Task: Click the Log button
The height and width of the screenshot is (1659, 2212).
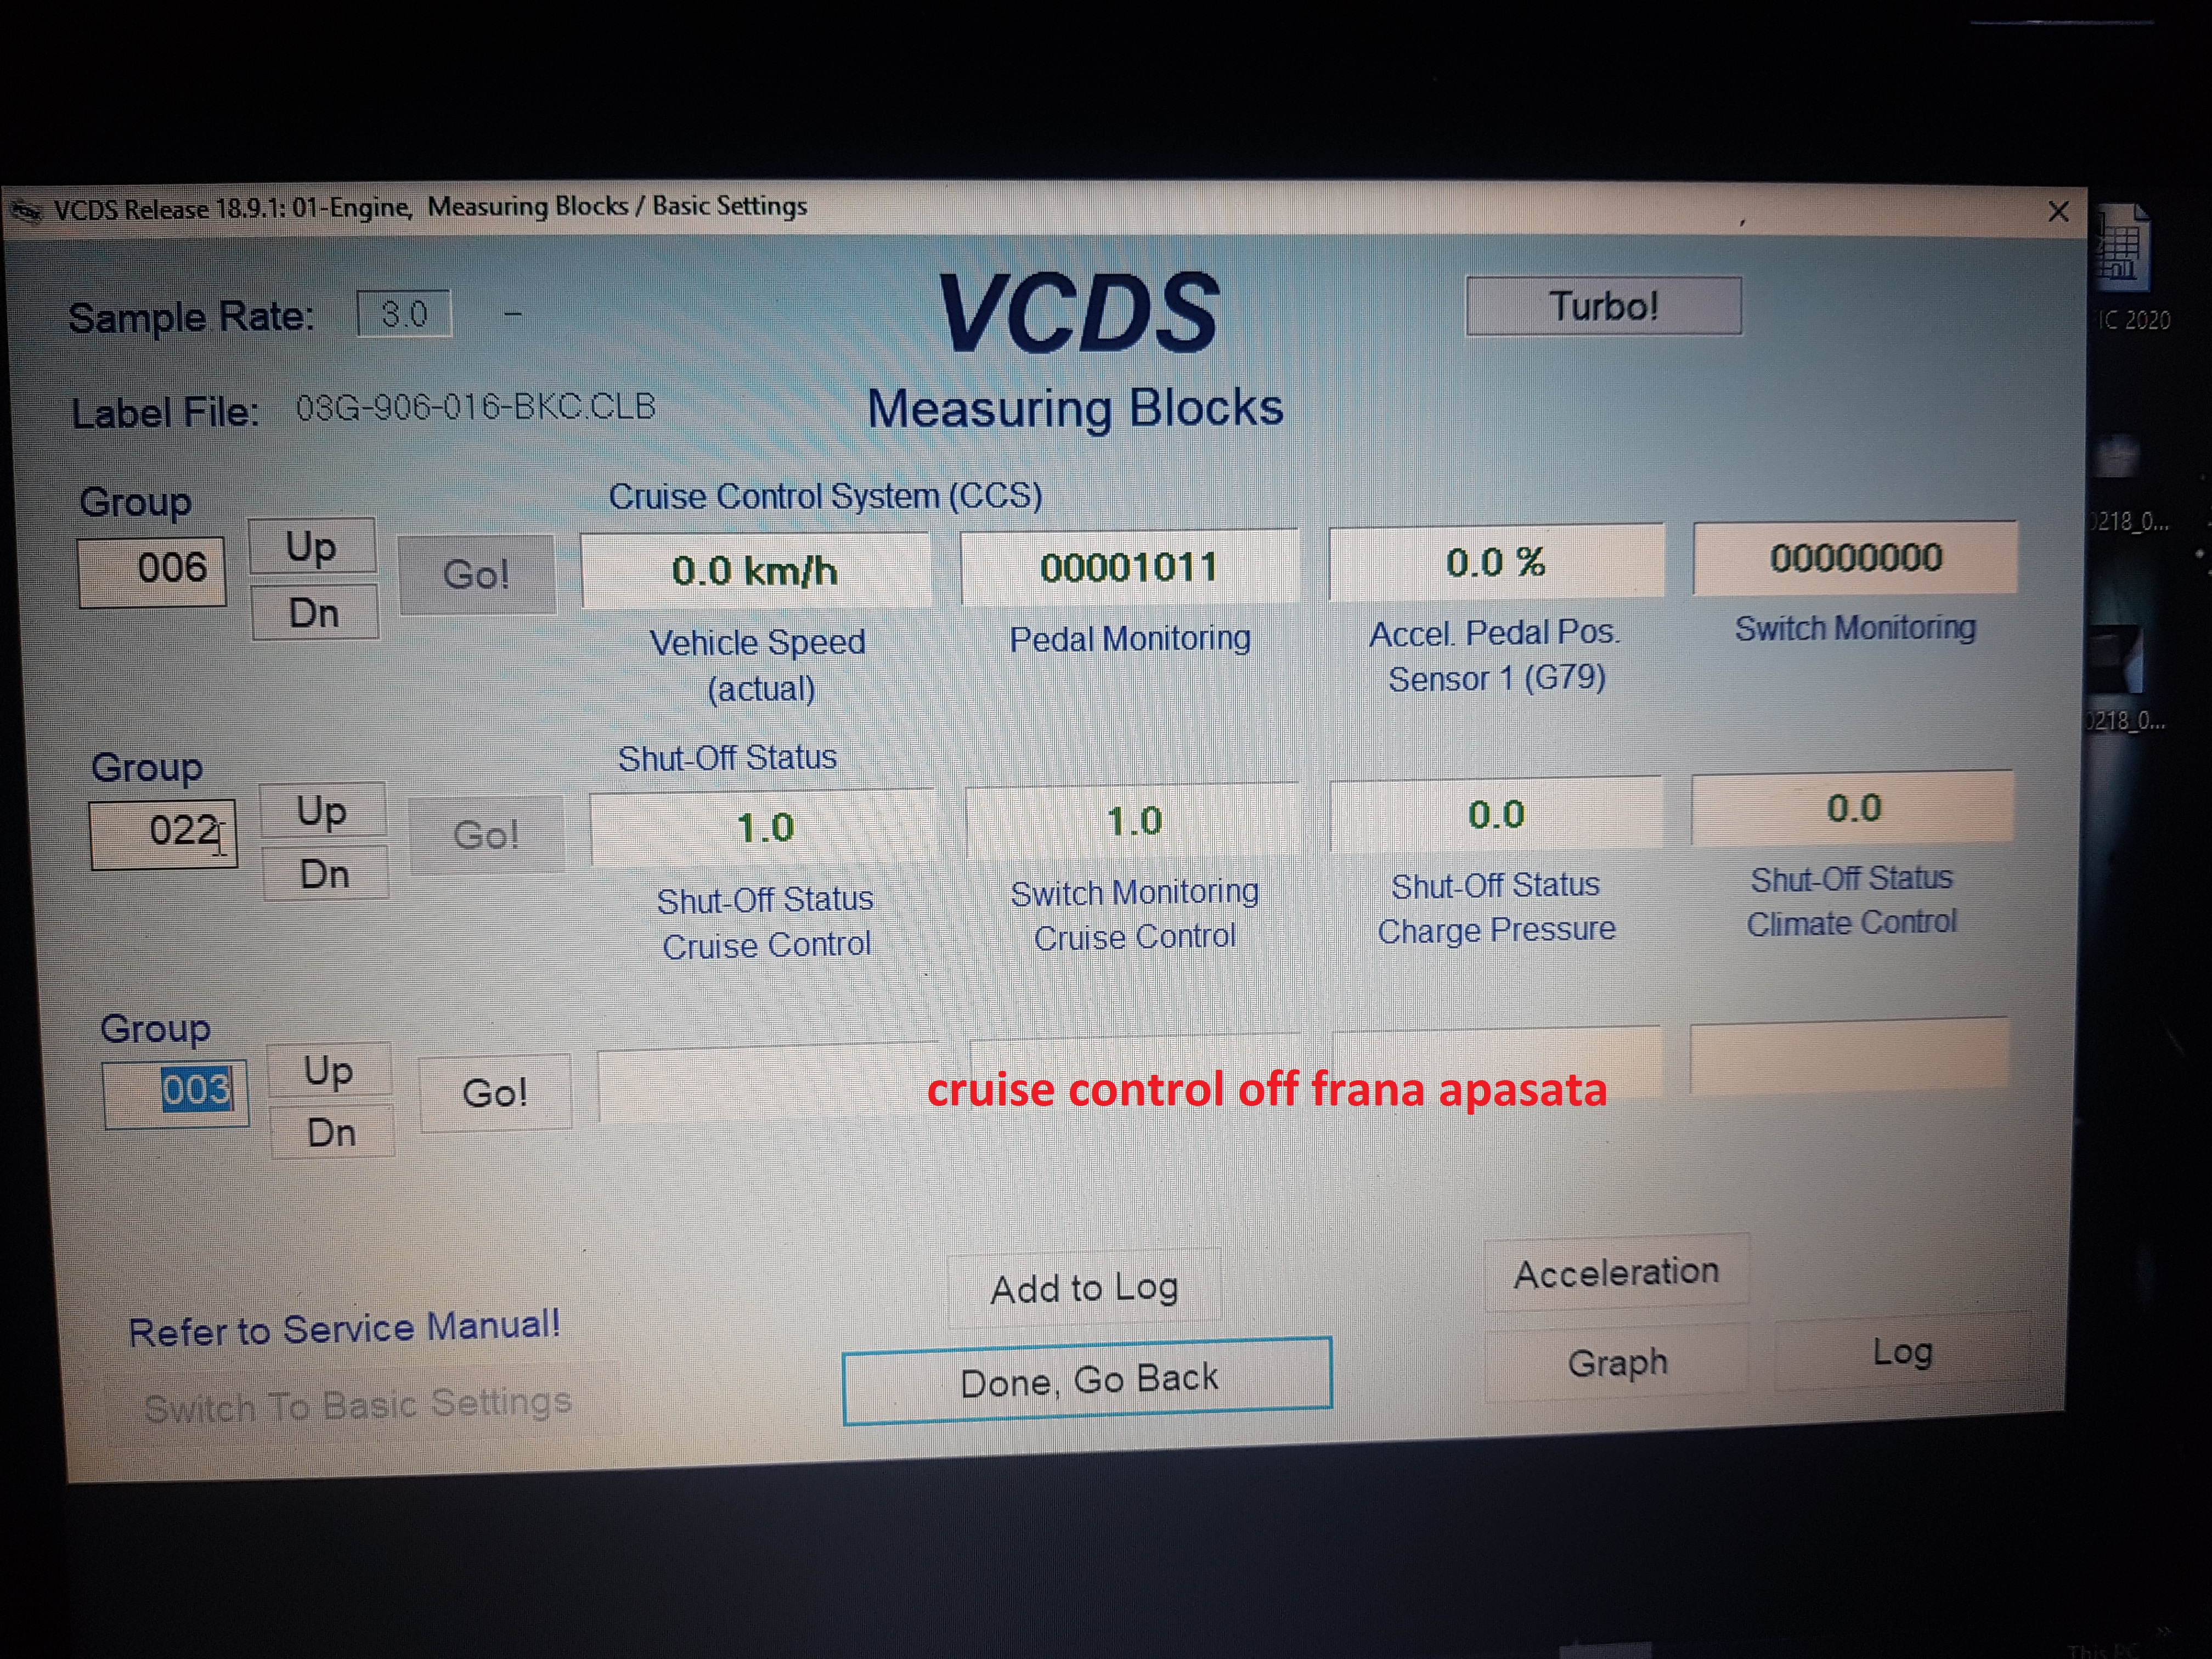Action: pyautogui.click(x=1902, y=1352)
